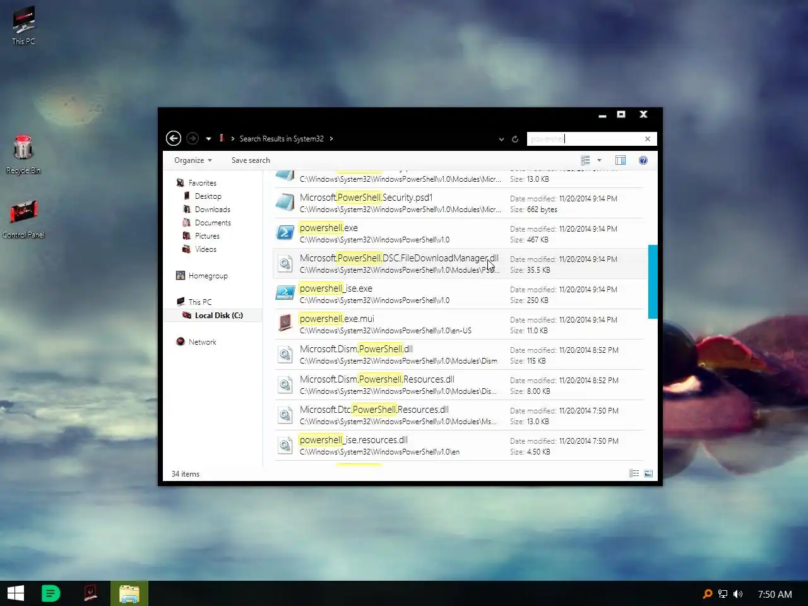Click the results list scrollbar thumb

coord(653,282)
